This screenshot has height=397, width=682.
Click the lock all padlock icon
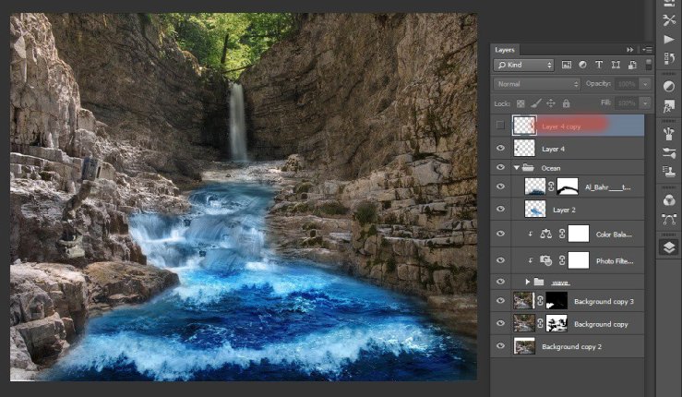click(x=566, y=102)
